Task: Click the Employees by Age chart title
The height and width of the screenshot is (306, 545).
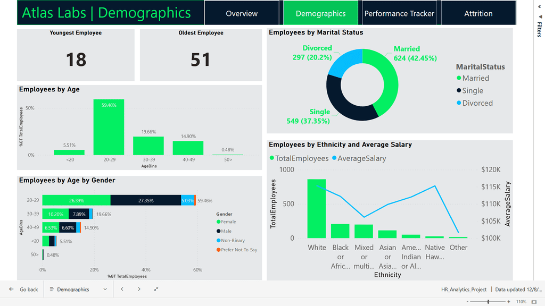Action: click(x=49, y=89)
